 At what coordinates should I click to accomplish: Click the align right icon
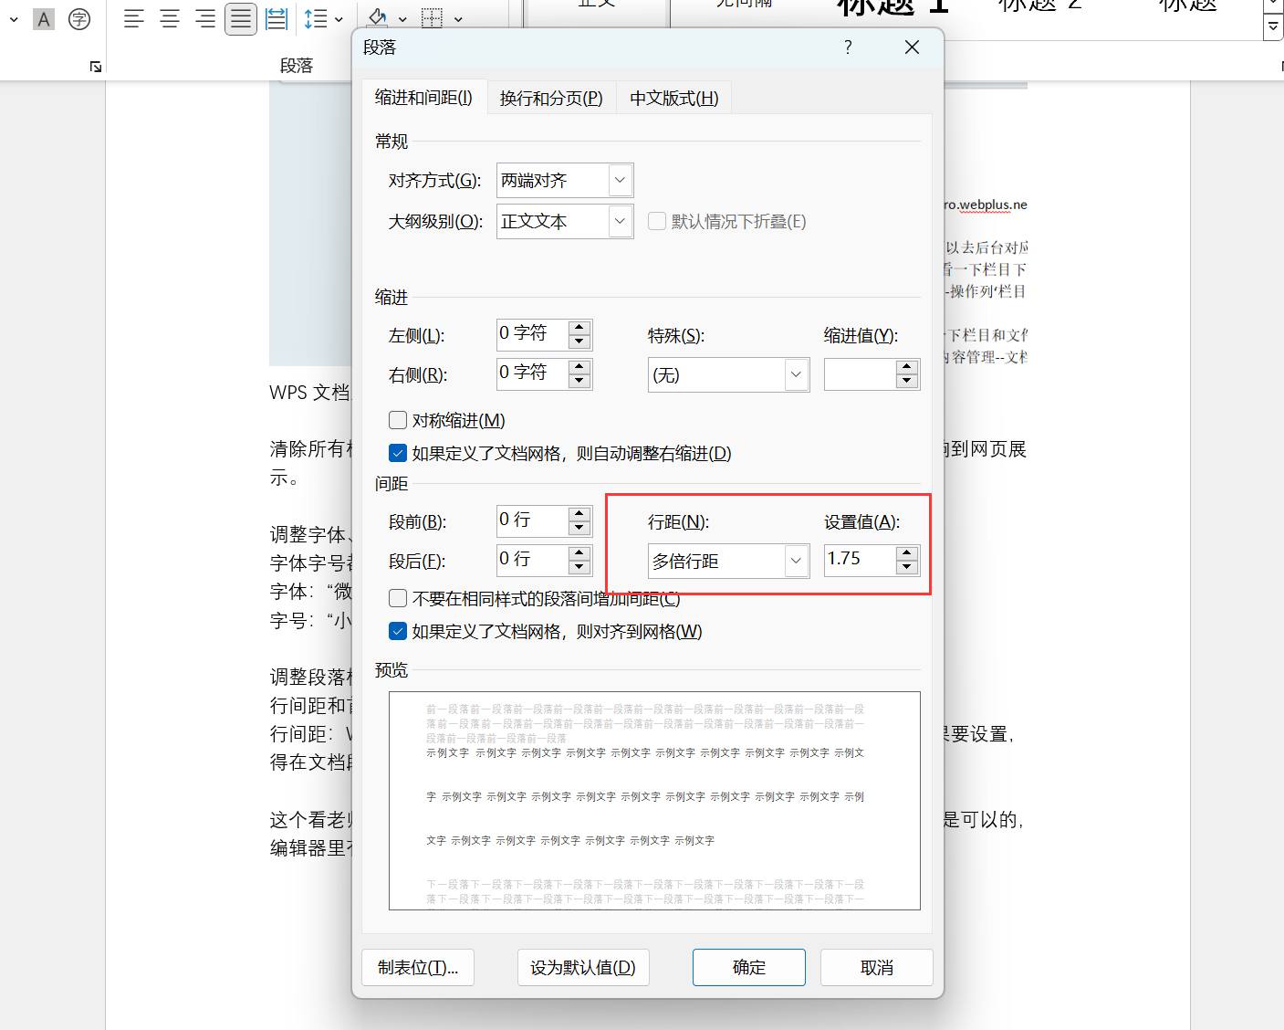pyautogui.click(x=205, y=19)
